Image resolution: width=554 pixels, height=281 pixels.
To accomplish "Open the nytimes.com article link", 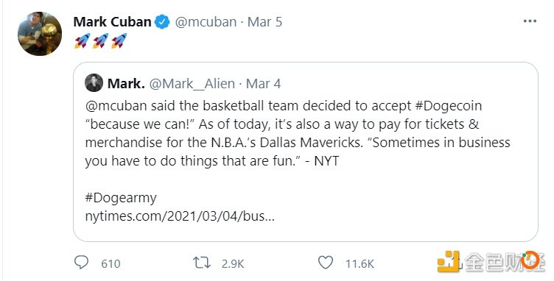I will click(180, 216).
